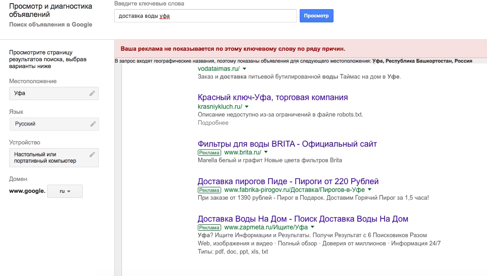Select the Русский language field
This screenshot has width=487, height=276.
pyautogui.click(x=54, y=124)
